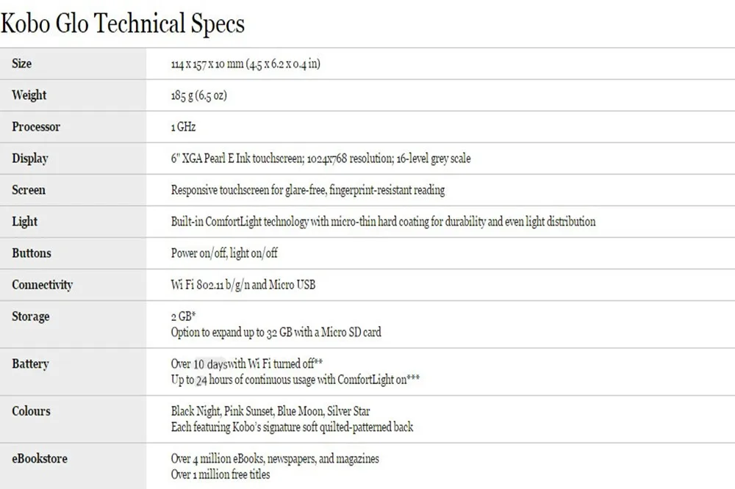Click the Wi Fi 802.11 b/g/n text
The image size is (735, 489).
tap(209, 285)
